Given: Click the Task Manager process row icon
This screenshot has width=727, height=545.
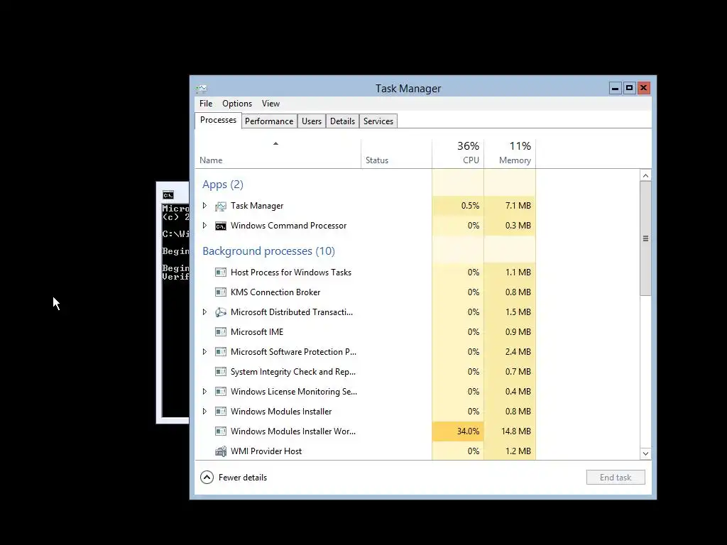Looking at the screenshot, I should 221,206.
